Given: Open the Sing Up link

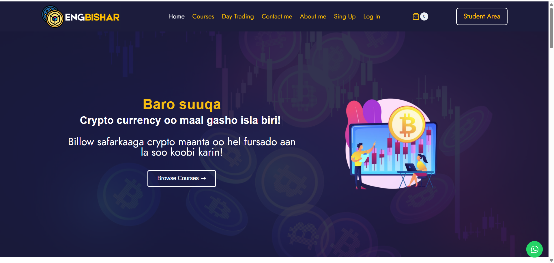Looking at the screenshot, I should 345,16.
